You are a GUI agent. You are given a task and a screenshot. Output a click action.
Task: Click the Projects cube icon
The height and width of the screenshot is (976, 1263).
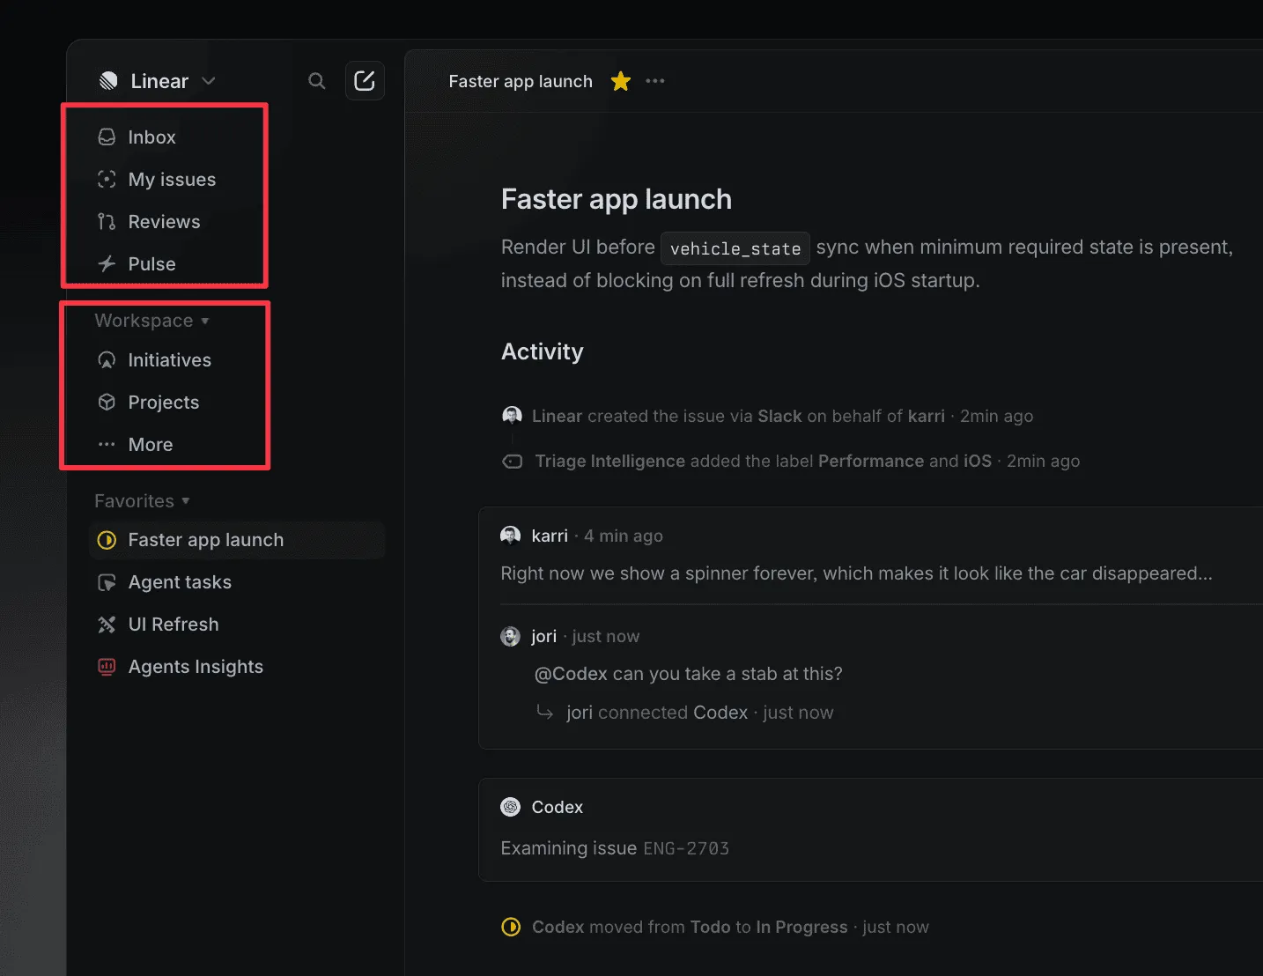[107, 403]
